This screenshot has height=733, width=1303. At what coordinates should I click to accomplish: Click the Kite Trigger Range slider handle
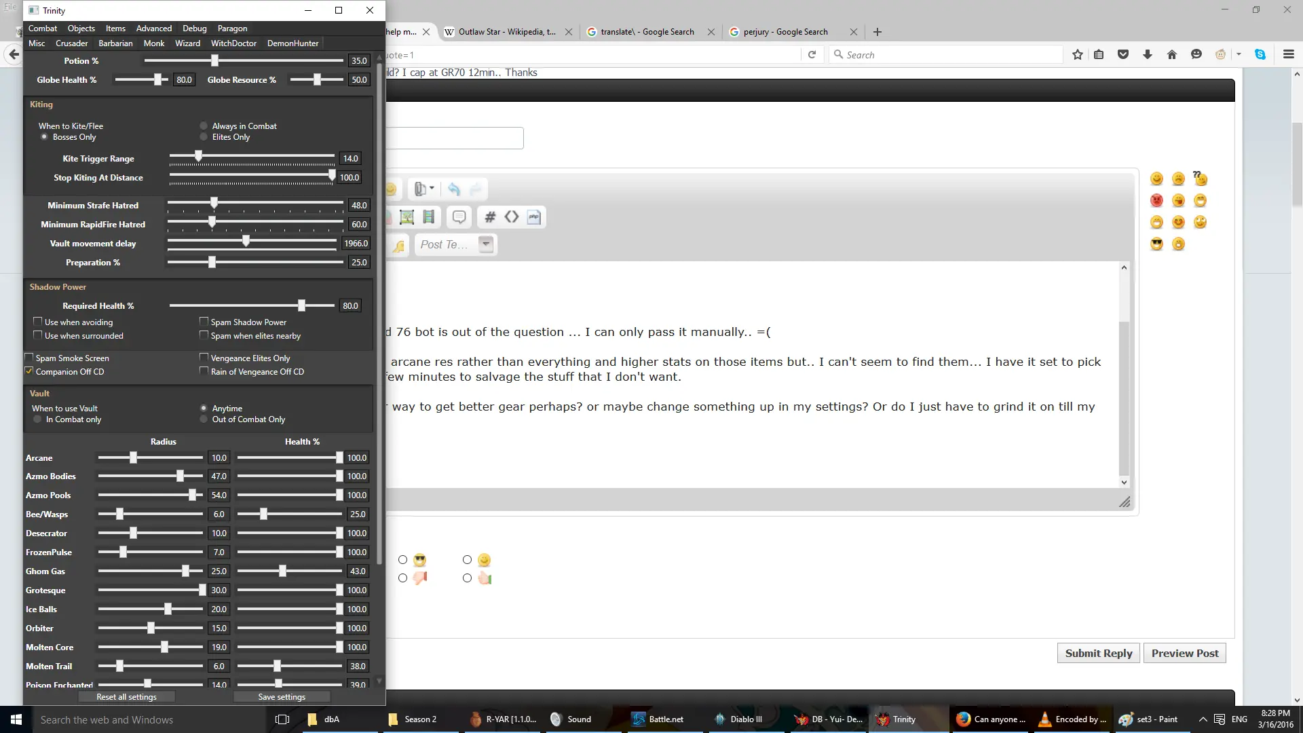(199, 156)
